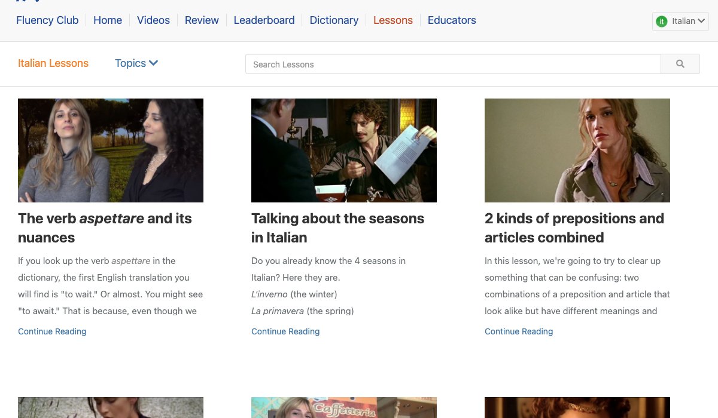
Task: View the Leaderboard page
Action: (264, 20)
